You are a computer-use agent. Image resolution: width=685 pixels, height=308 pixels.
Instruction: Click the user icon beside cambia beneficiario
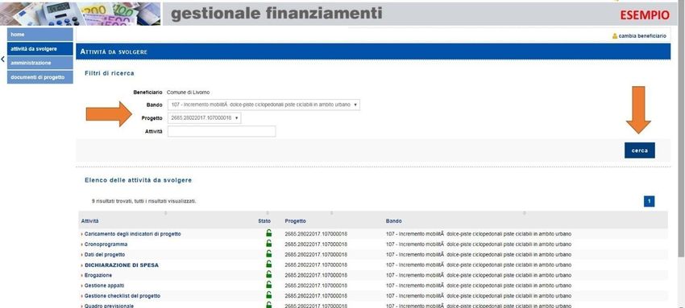tap(615, 36)
